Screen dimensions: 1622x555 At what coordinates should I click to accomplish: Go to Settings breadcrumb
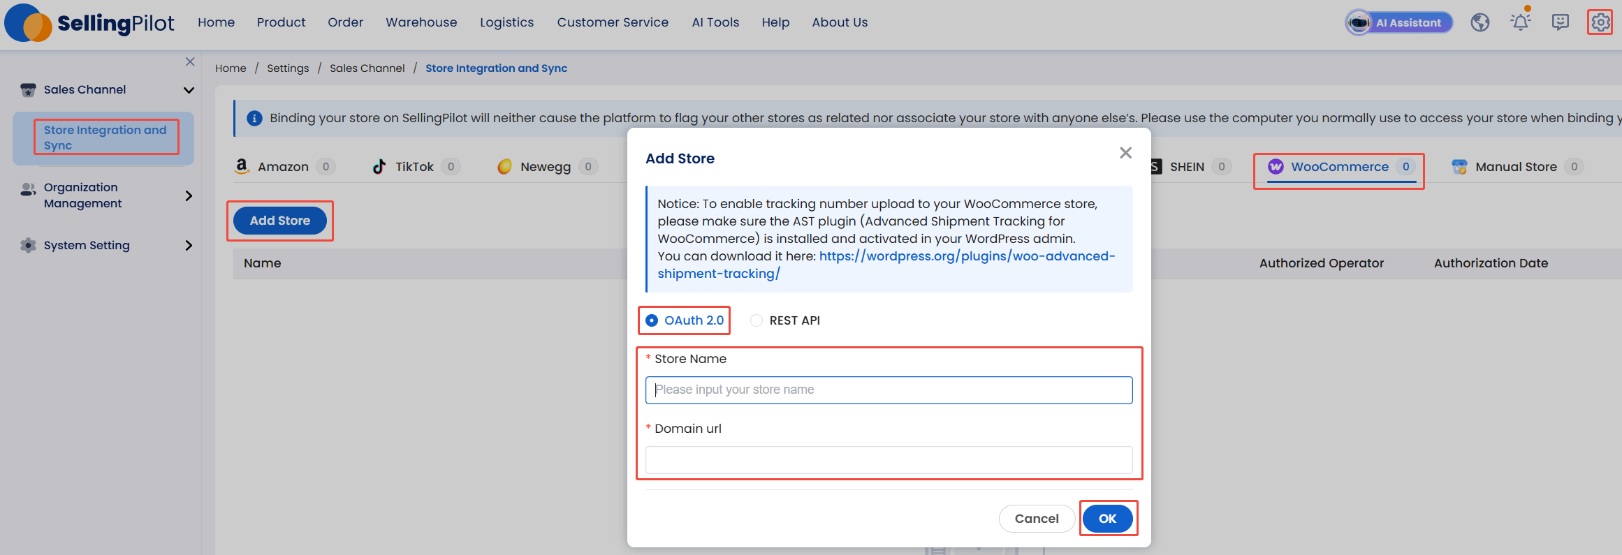coord(288,68)
